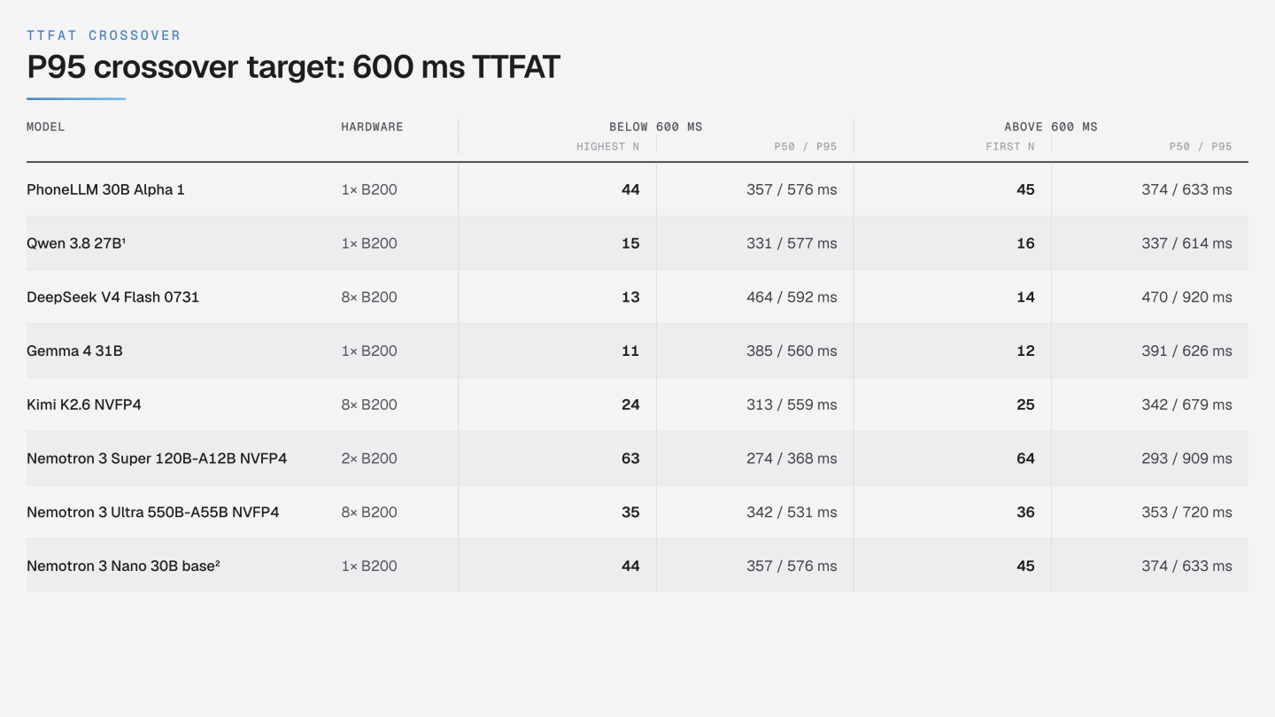1275x717 pixels.
Task: Click the TTFAT CROSSOVER section label
Action: tap(104, 35)
